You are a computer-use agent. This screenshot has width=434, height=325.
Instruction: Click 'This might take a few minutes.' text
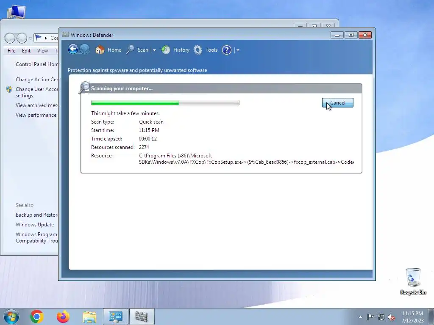point(125,113)
